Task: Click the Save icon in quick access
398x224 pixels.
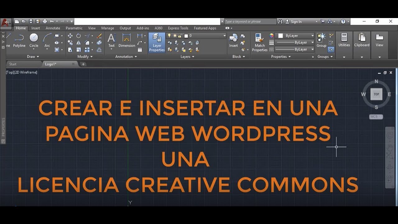Action: pos(31,21)
